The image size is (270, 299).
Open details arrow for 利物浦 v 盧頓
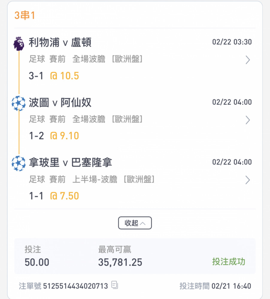(248, 60)
